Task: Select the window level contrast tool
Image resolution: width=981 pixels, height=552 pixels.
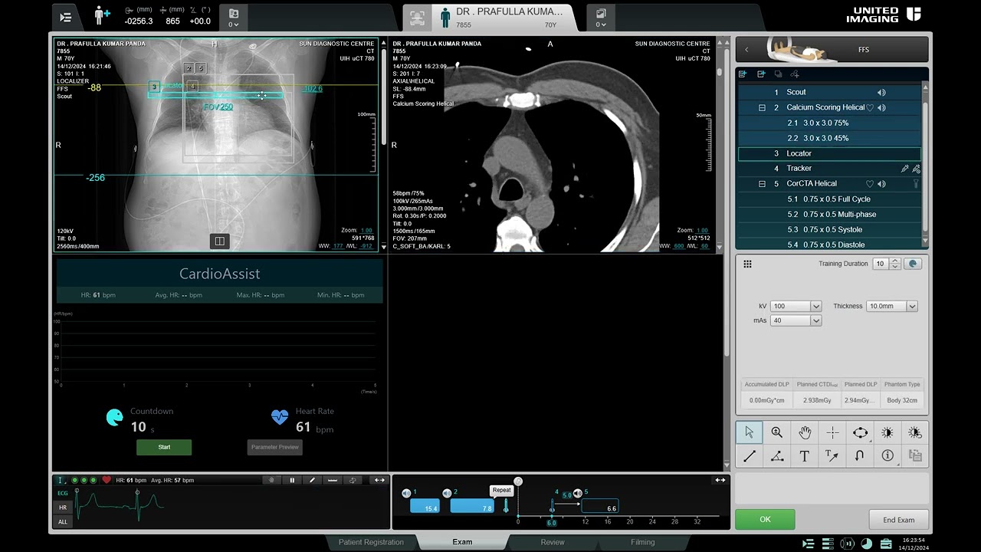Action: click(887, 432)
